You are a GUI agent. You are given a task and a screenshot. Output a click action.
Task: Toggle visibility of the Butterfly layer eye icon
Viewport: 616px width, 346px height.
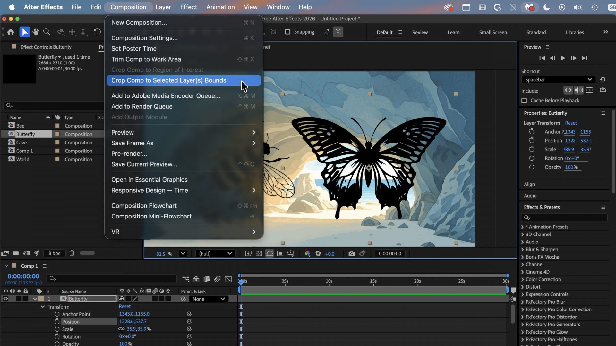(5, 299)
